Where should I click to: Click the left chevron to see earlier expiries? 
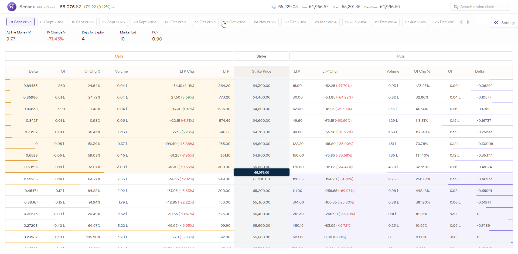[461, 22]
